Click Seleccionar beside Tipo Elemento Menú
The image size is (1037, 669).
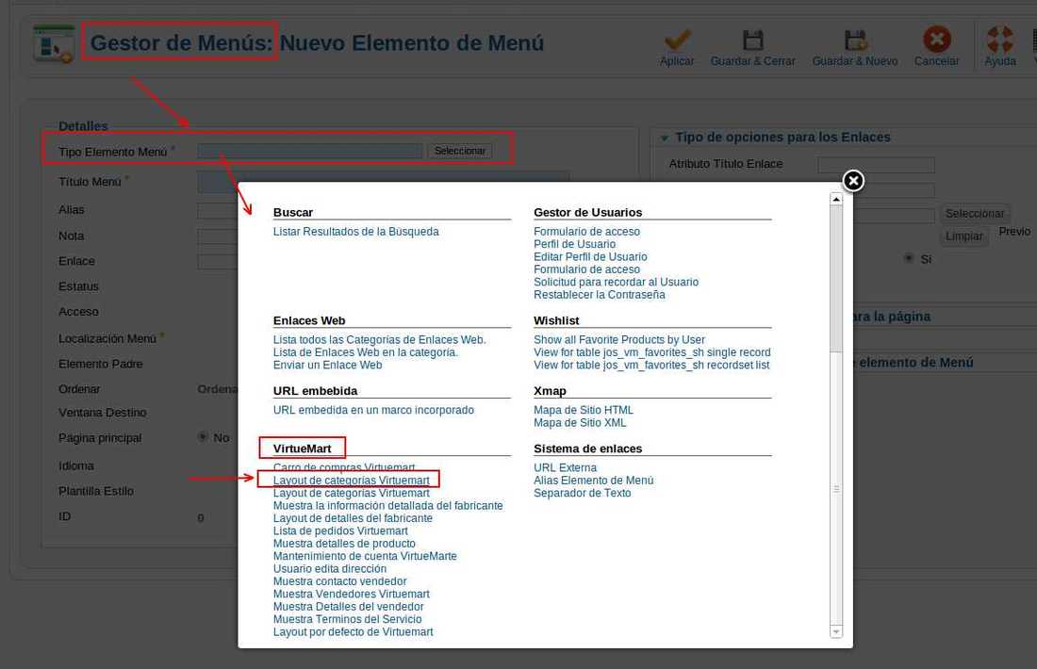460,151
